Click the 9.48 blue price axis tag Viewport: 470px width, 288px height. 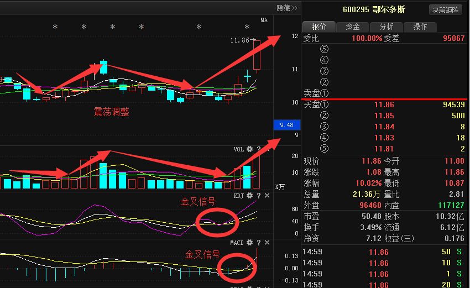point(287,125)
